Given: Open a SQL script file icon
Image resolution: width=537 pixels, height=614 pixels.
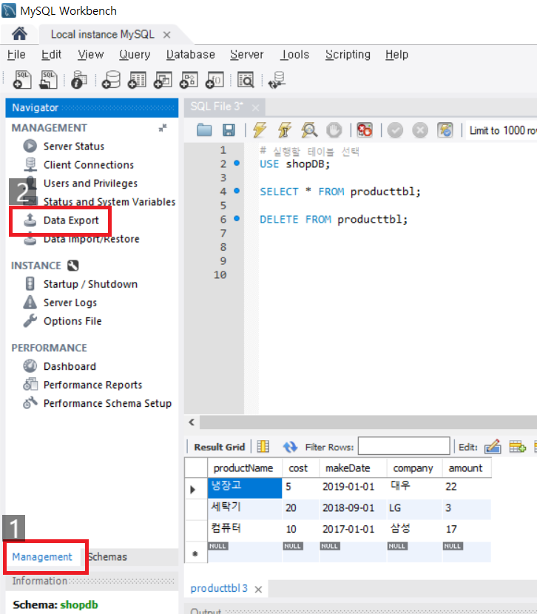Looking at the screenshot, I should click(x=48, y=80).
